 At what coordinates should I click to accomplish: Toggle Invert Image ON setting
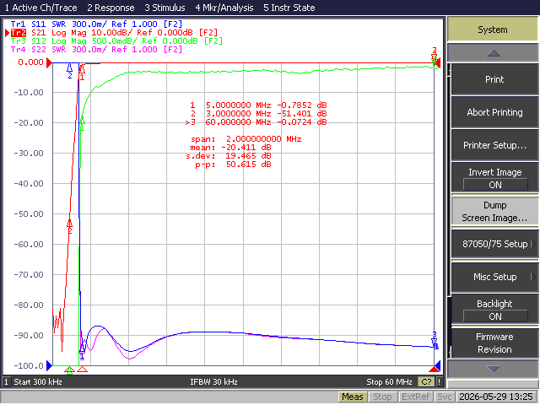(x=494, y=178)
